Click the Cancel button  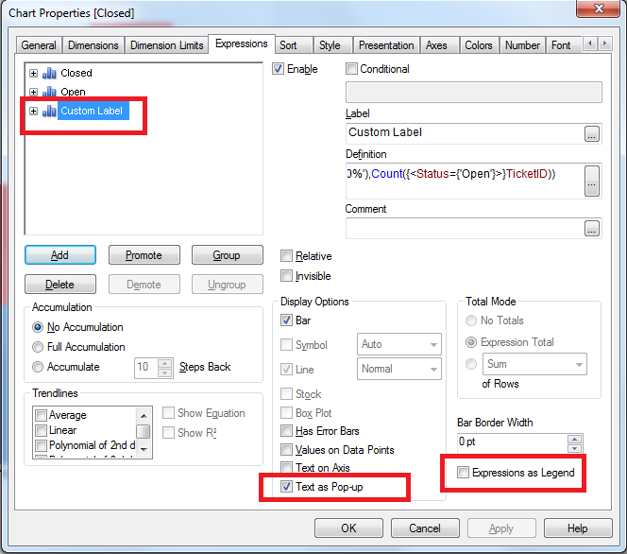[x=425, y=528]
